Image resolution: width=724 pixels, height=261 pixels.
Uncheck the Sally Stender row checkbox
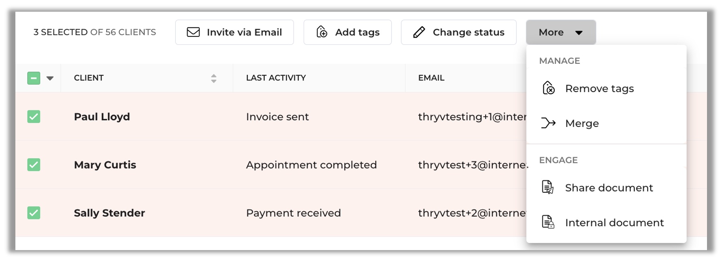[34, 213]
